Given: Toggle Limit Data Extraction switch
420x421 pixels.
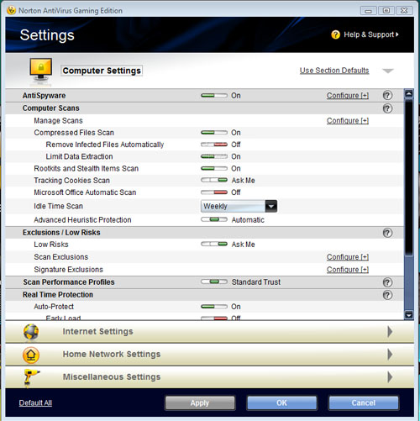Looking at the screenshot, I should pos(214,156).
